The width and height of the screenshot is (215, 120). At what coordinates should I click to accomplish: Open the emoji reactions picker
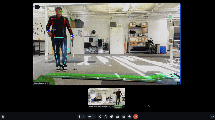112,117
